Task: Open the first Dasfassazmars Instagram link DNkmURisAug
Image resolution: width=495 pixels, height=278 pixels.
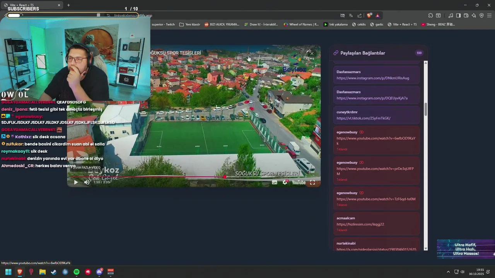Action: pyautogui.click(x=373, y=78)
